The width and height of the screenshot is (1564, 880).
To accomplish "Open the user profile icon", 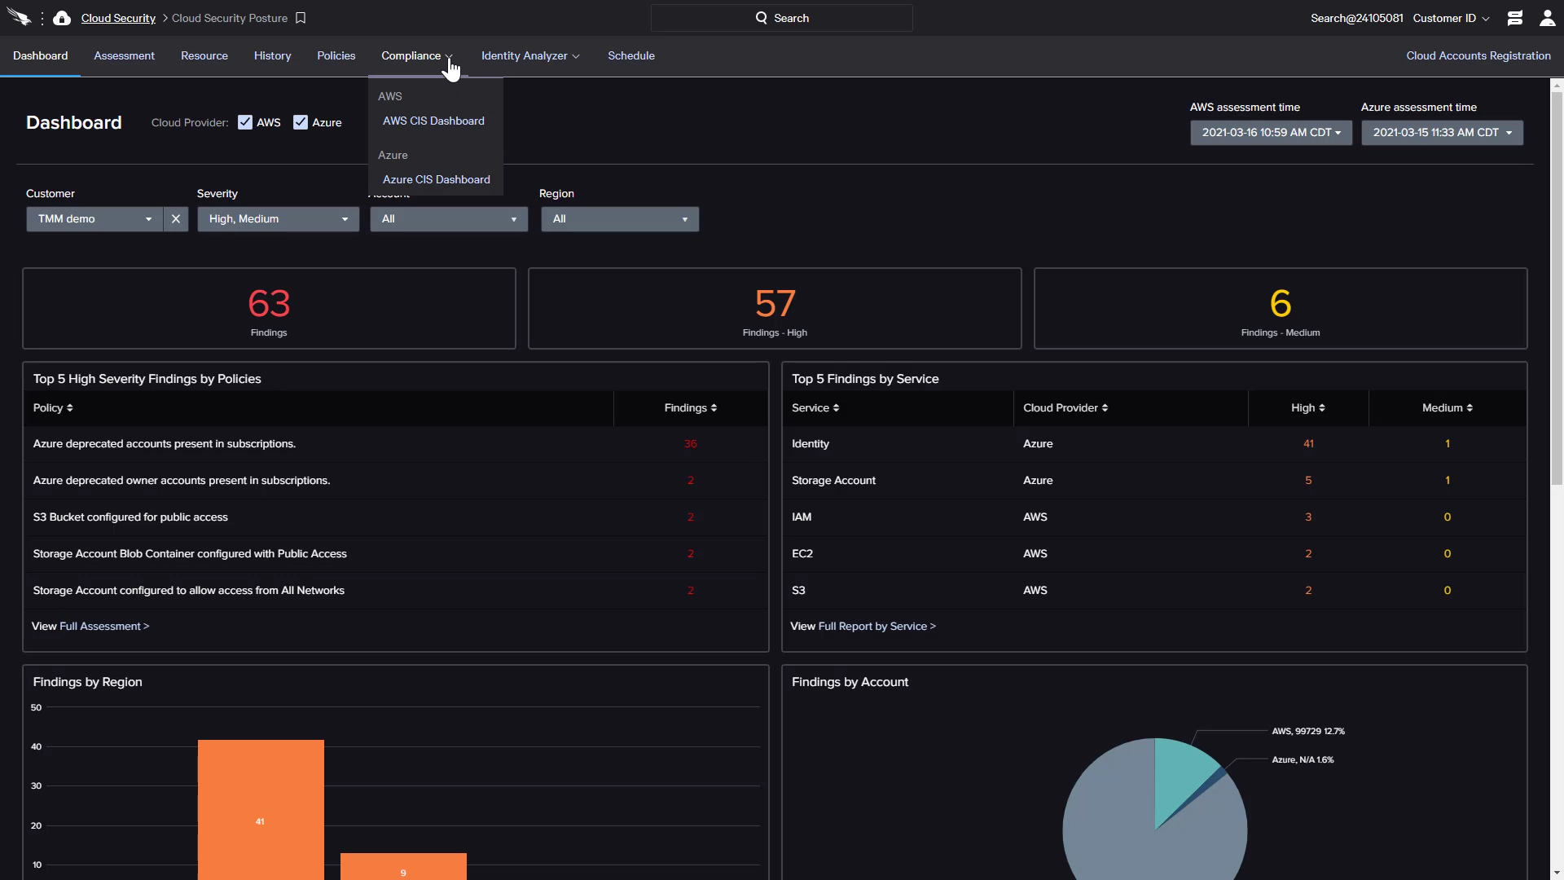I will (x=1547, y=18).
